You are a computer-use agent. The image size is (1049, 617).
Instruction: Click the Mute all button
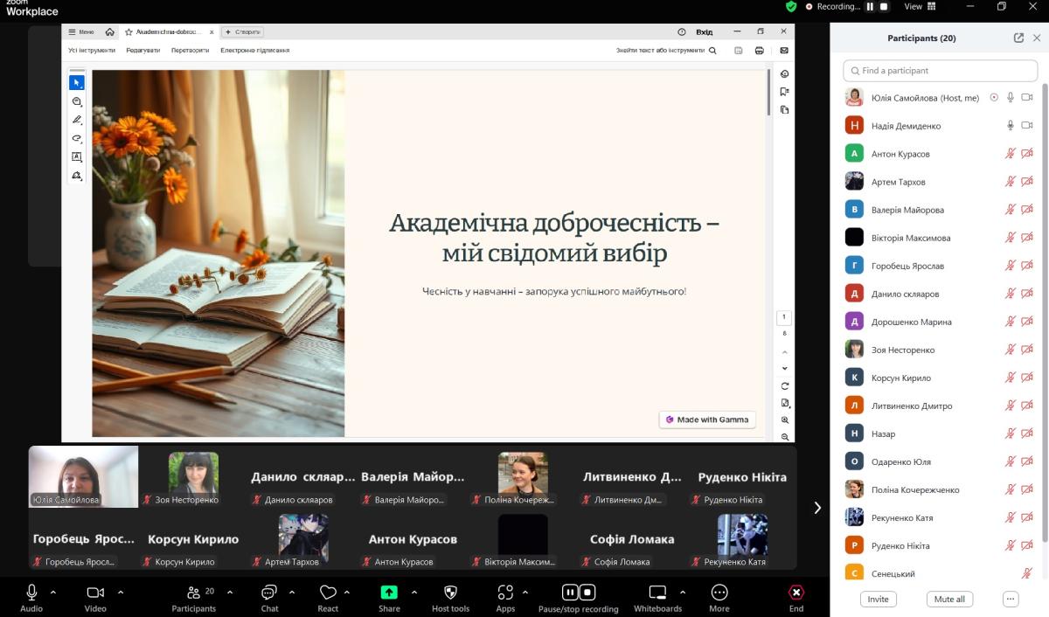click(949, 600)
